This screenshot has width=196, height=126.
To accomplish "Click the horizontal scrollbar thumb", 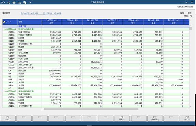I will (91, 109).
